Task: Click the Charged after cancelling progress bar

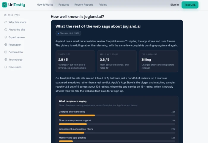Action: [x=117, y=115]
